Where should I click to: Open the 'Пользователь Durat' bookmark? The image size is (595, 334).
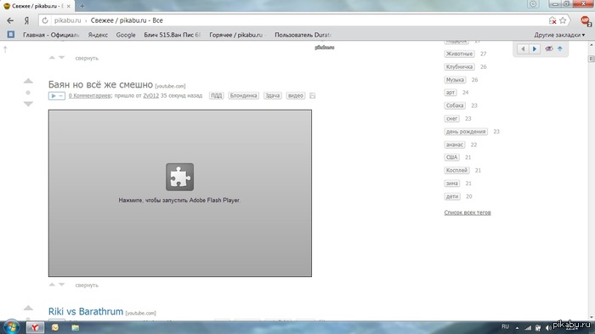(x=303, y=35)
